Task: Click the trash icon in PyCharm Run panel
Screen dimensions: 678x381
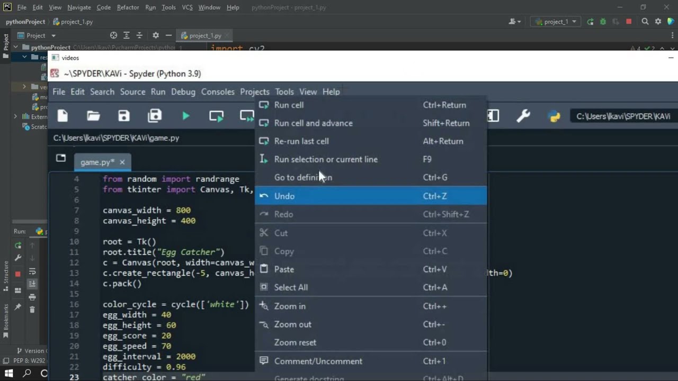Action: [x=32, y=310]
